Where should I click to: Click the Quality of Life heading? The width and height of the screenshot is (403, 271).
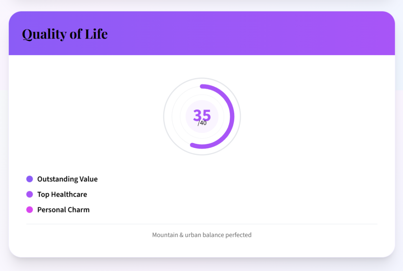tap(65, 34)
